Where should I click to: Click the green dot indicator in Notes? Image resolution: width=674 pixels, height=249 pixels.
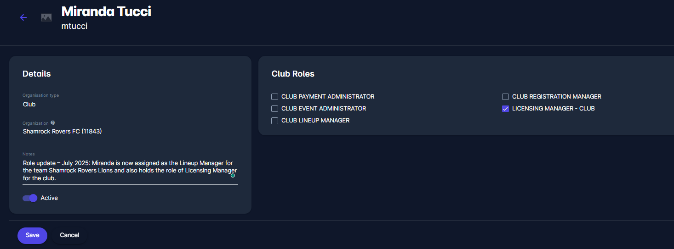(233, 176)
